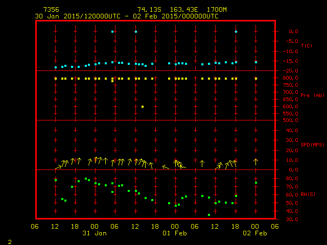The width and height of the screenshot is (327, 245).
Task: Select the T(C) temperature axis label
Action: [306, 45]
